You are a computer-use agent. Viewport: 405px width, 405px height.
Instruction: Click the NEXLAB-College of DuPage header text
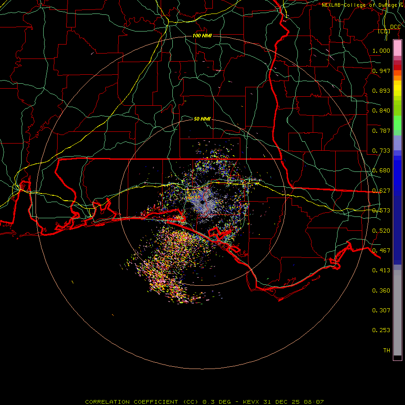[363, 5]
